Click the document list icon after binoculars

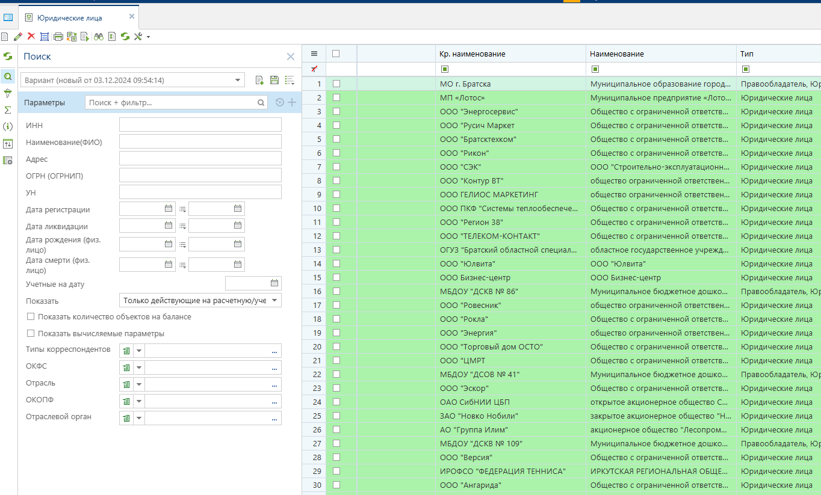click(111, 37)
